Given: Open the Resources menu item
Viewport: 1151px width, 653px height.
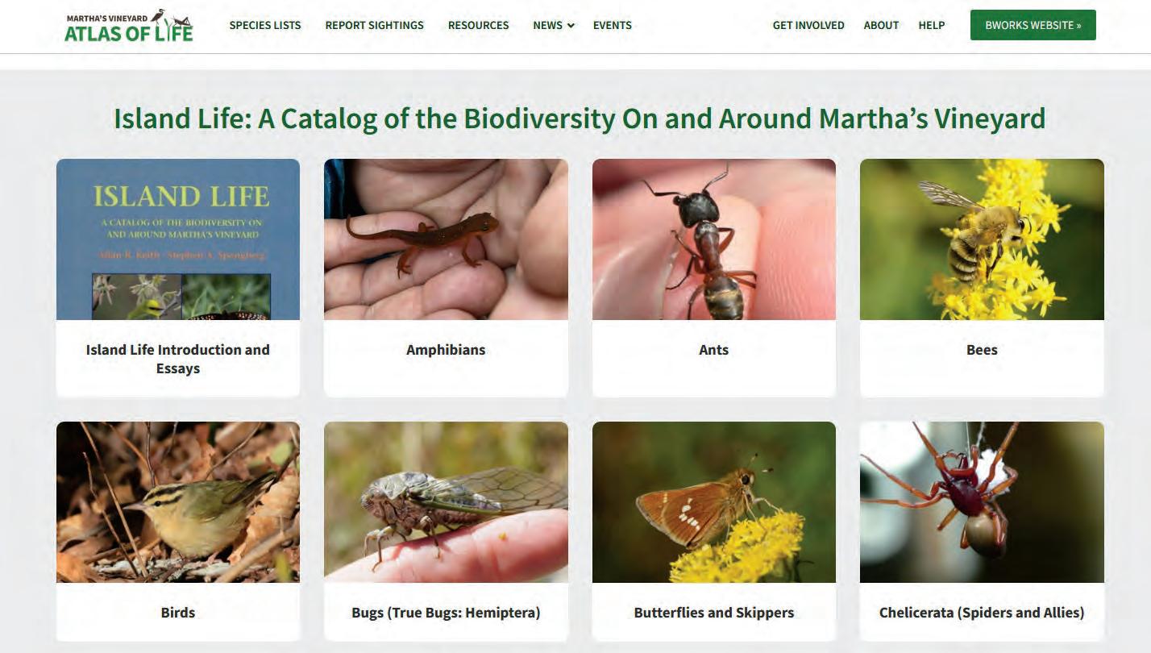Looking at the screenshot, I should 478,25.
